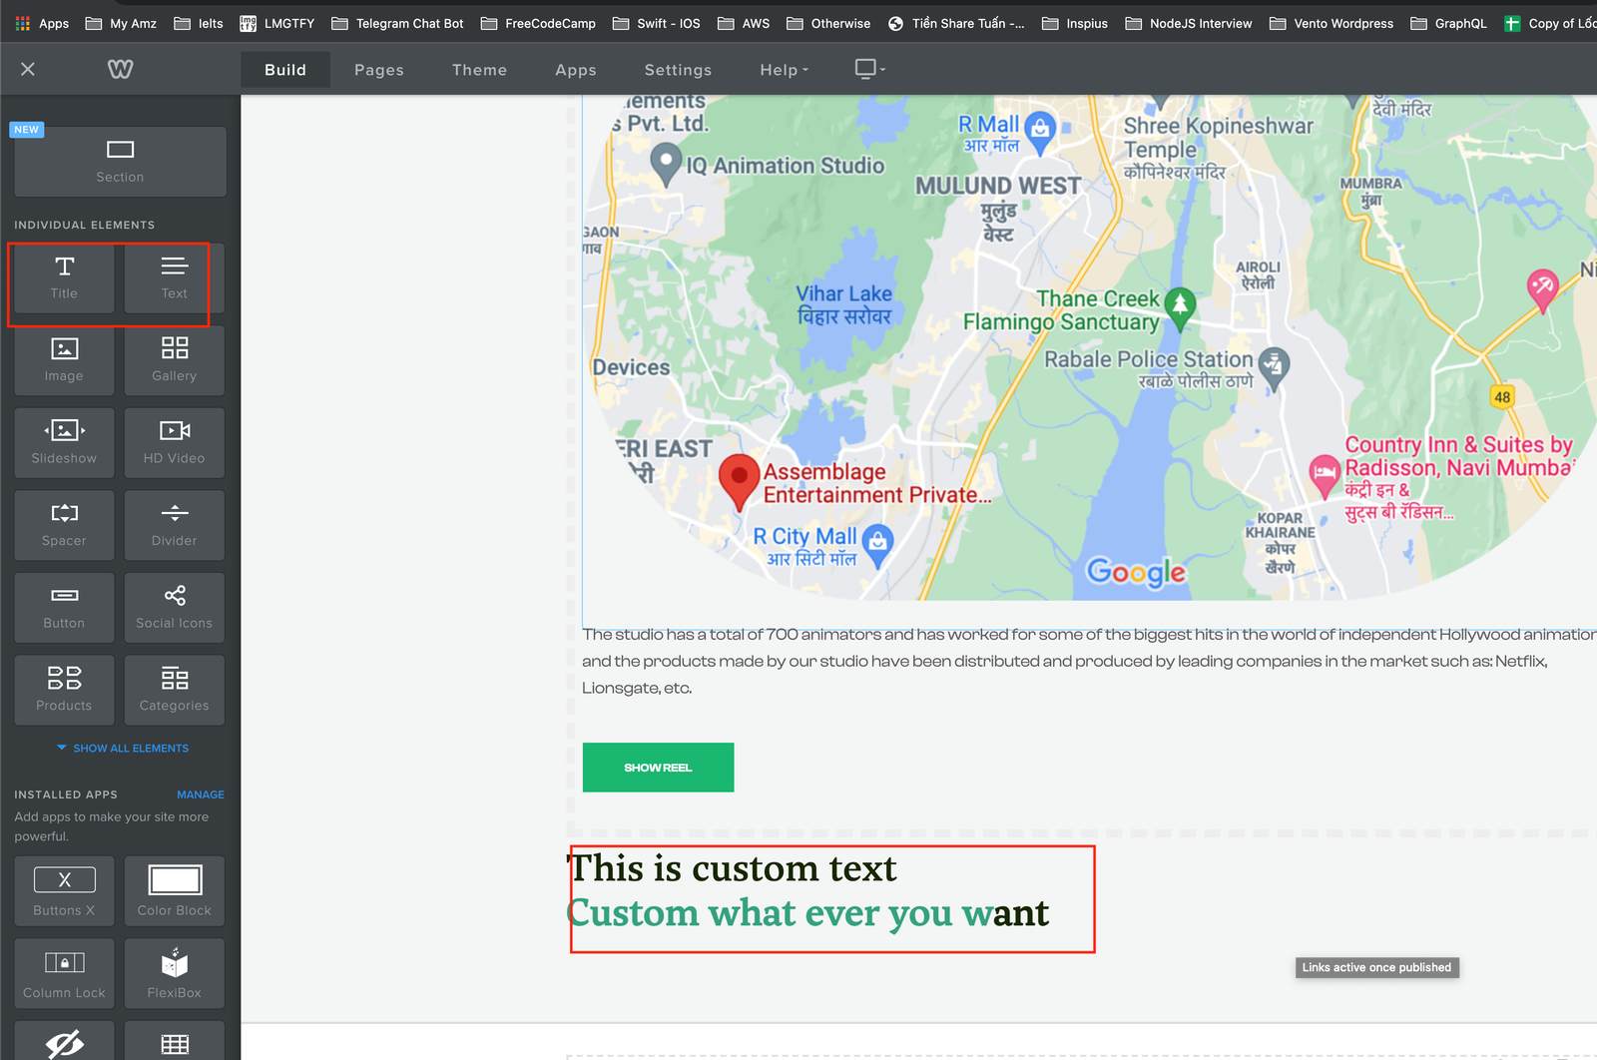Screen dimensions: 1597x1060
Task: Add a Slideshow element
Action: tap(63, 442)
